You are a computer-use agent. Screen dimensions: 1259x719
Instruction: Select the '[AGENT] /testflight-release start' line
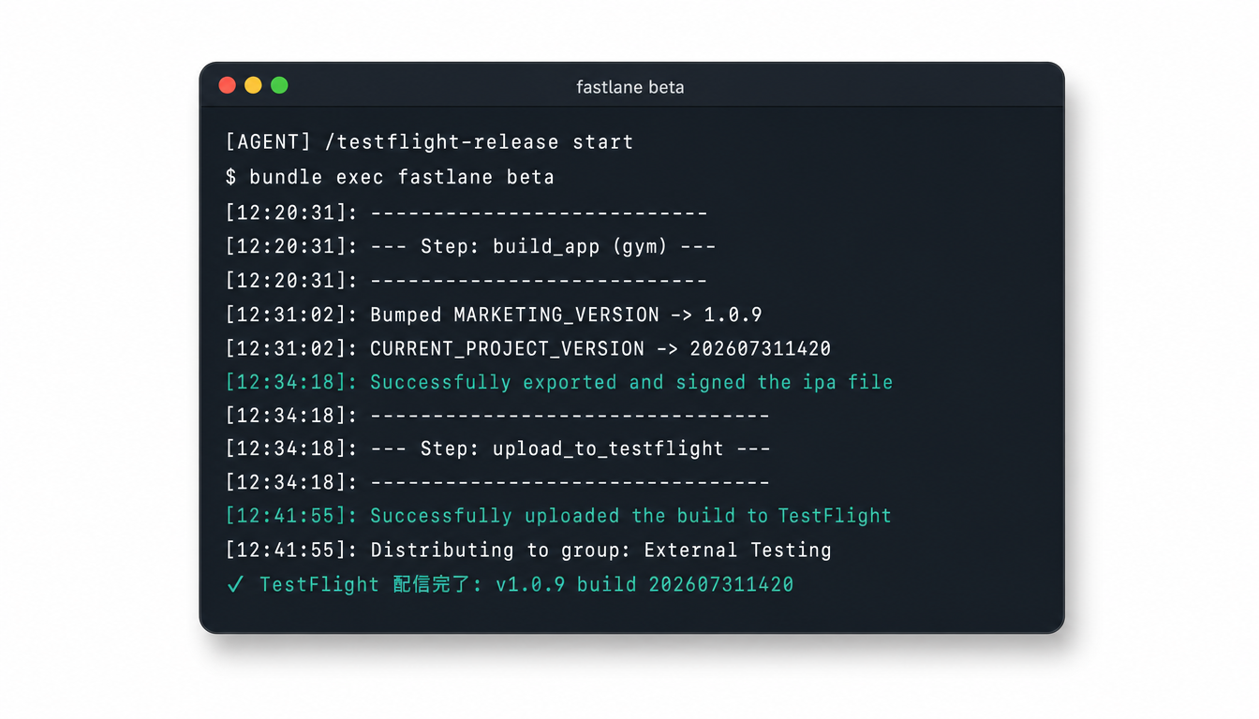(x=430, y=142)
